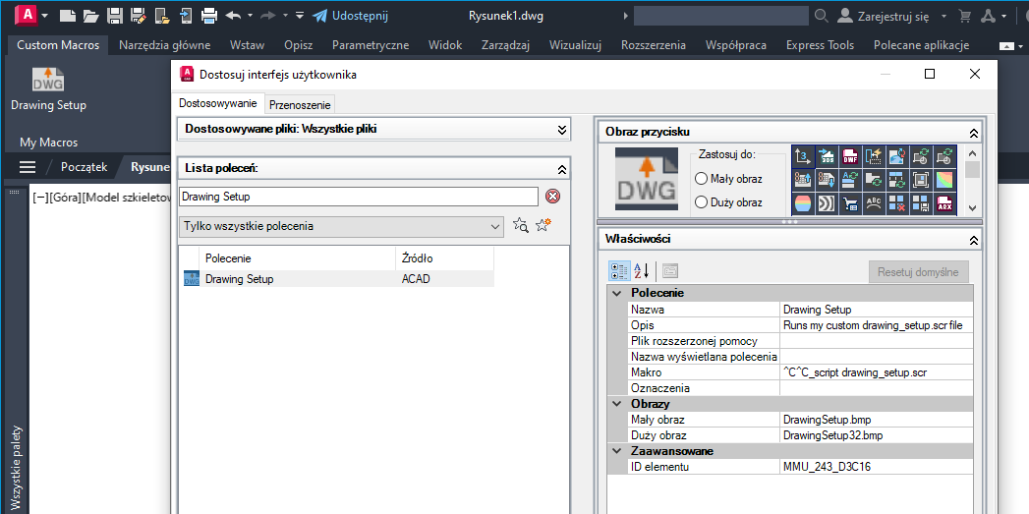Collapse the Zaawansowane properties category
Image resolution: width=1029 pixels, height=514 pixels.
617,451
